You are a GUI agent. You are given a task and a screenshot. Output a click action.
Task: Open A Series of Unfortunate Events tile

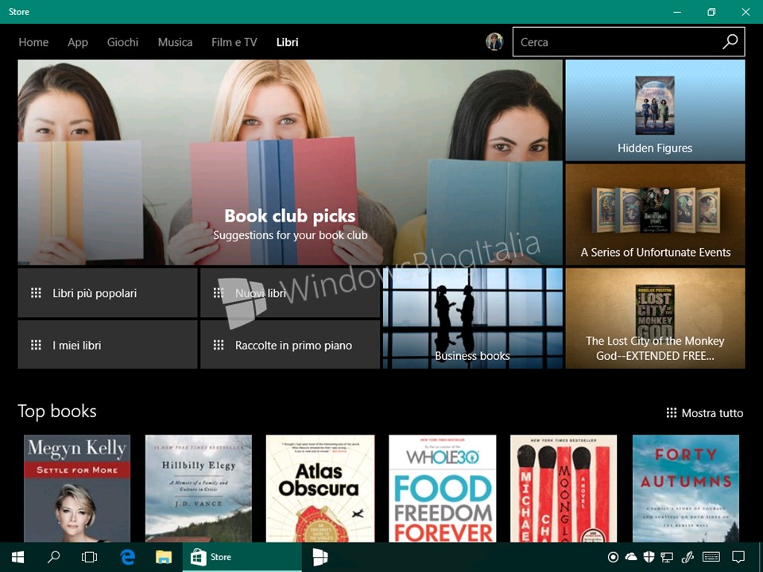[x=655, y=214]
